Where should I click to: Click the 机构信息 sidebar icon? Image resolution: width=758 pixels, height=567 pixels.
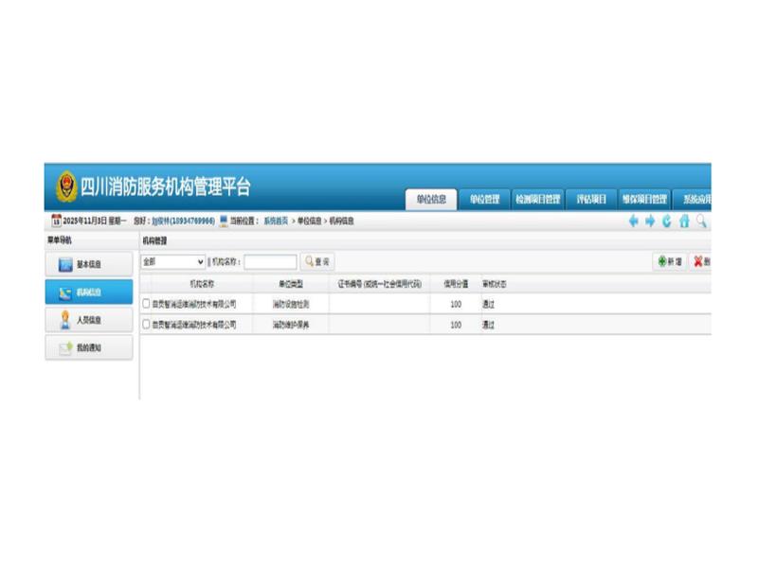(x=65, y=292)
